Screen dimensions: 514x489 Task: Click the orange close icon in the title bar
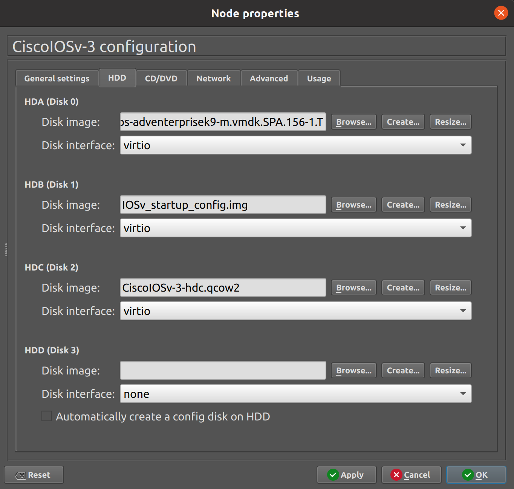click(500, 13)
